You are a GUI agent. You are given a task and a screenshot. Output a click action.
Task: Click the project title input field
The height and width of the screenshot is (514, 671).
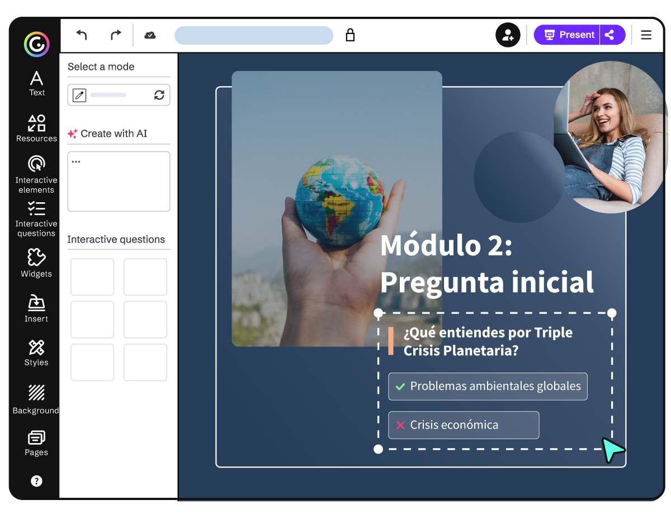point(253,35)
